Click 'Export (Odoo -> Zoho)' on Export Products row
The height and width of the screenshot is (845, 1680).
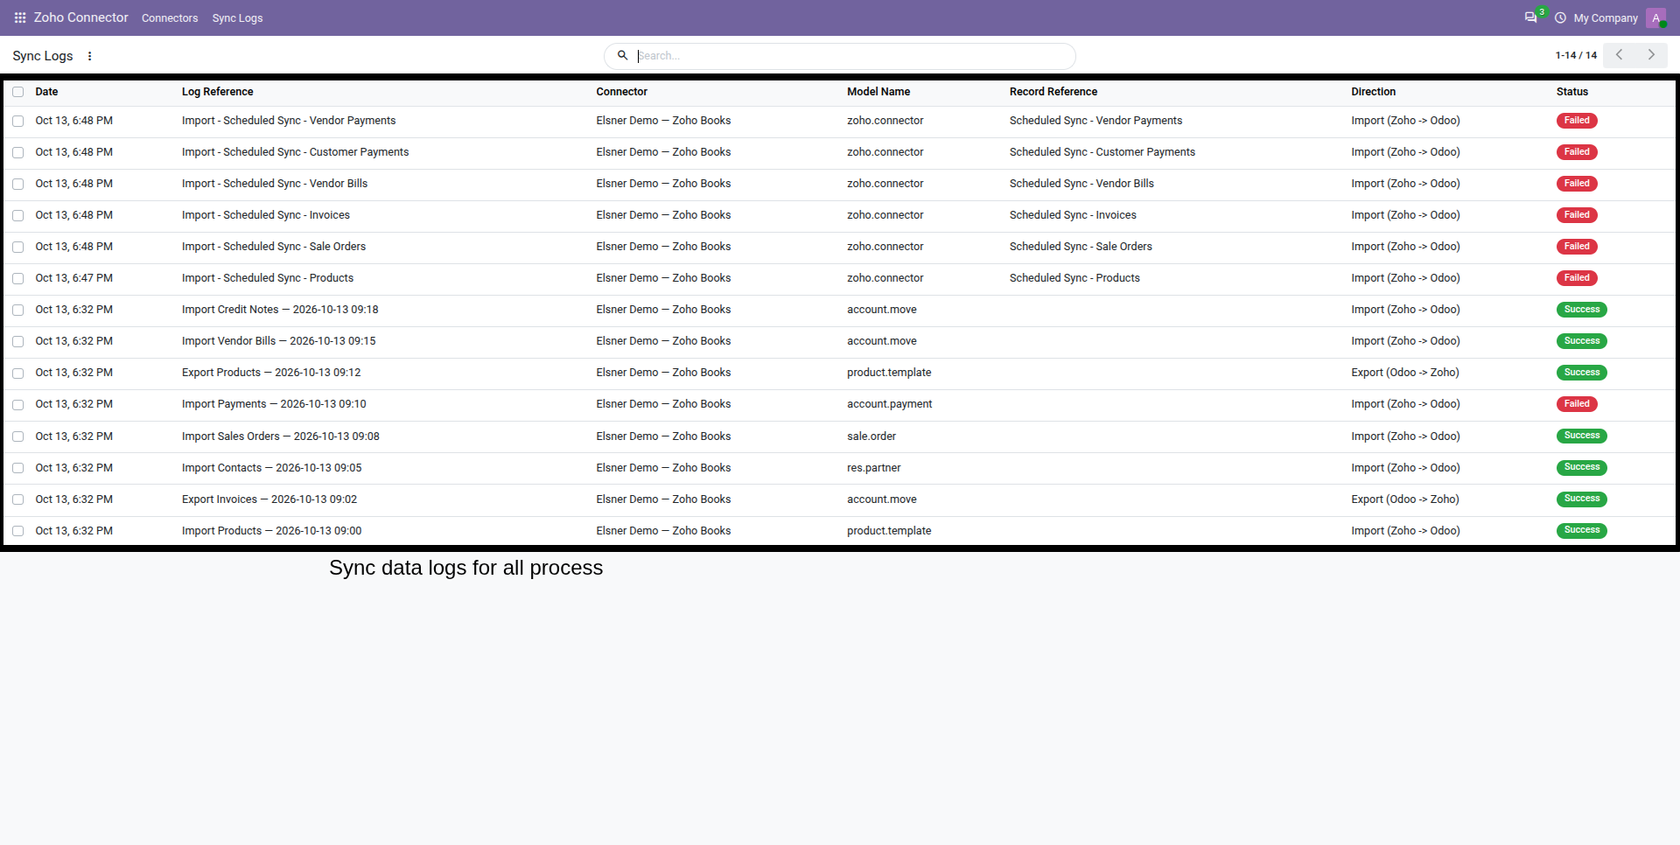coord(1405,373)
